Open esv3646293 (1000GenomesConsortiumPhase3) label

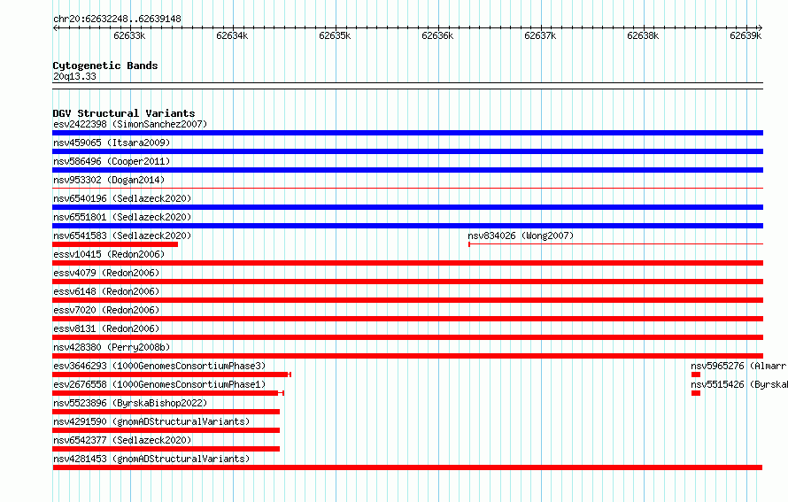click(x=159, y=366)
